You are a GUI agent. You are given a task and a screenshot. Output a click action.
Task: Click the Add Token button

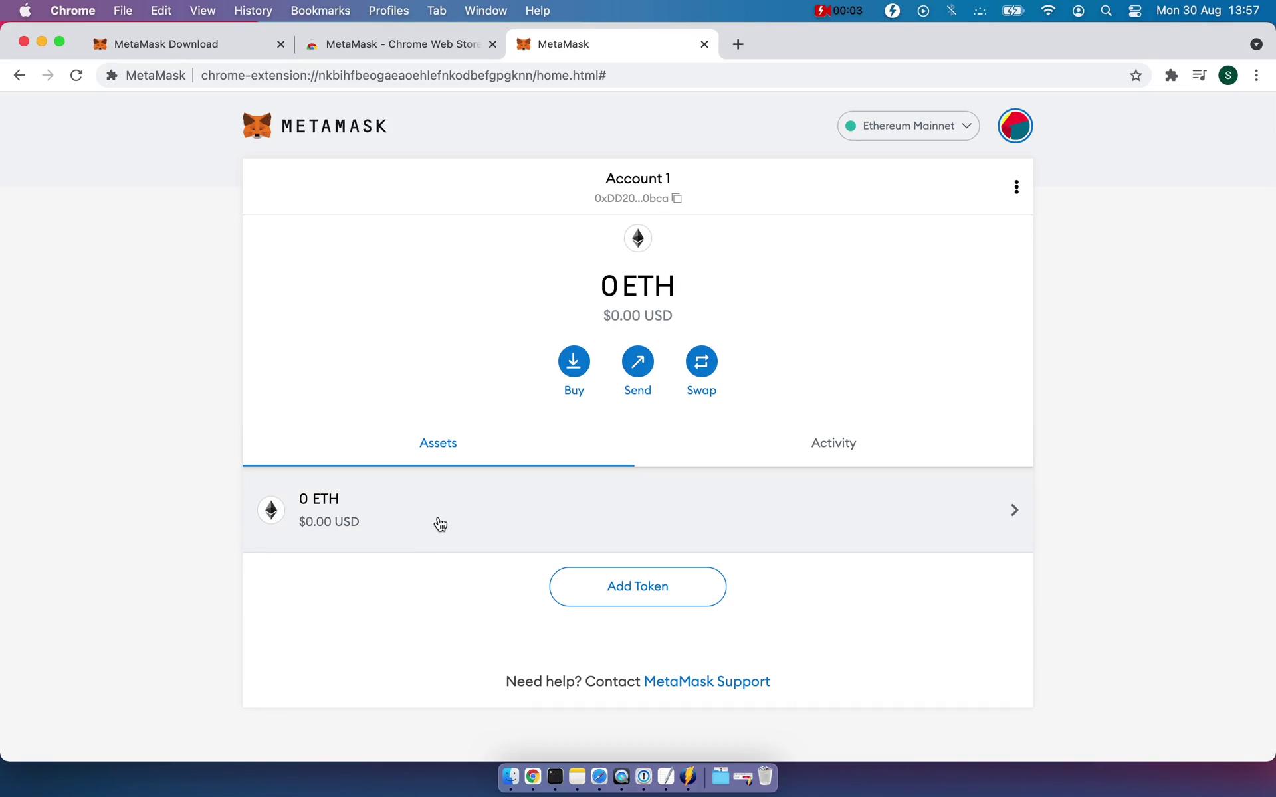coord(637,586)
